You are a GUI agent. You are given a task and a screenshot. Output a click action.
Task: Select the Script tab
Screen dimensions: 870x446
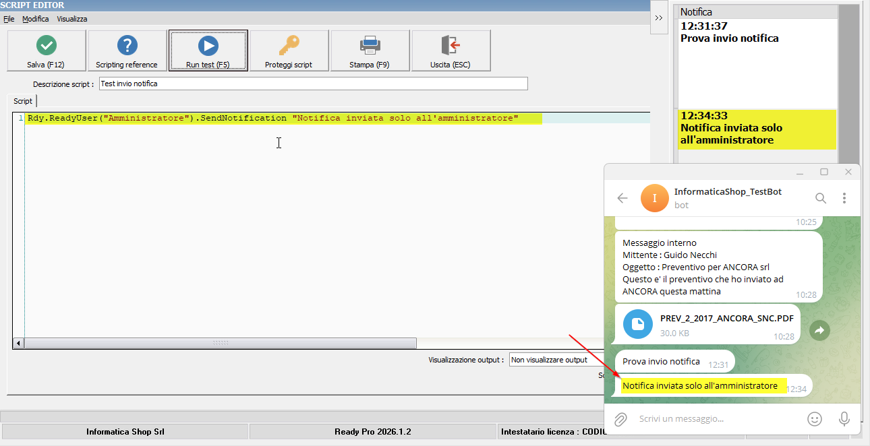pyautogui.click(x=23, y=101)
